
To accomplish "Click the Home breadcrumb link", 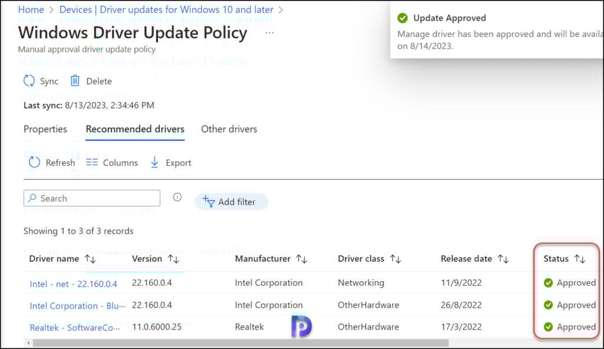I will [x=31, y=9].
